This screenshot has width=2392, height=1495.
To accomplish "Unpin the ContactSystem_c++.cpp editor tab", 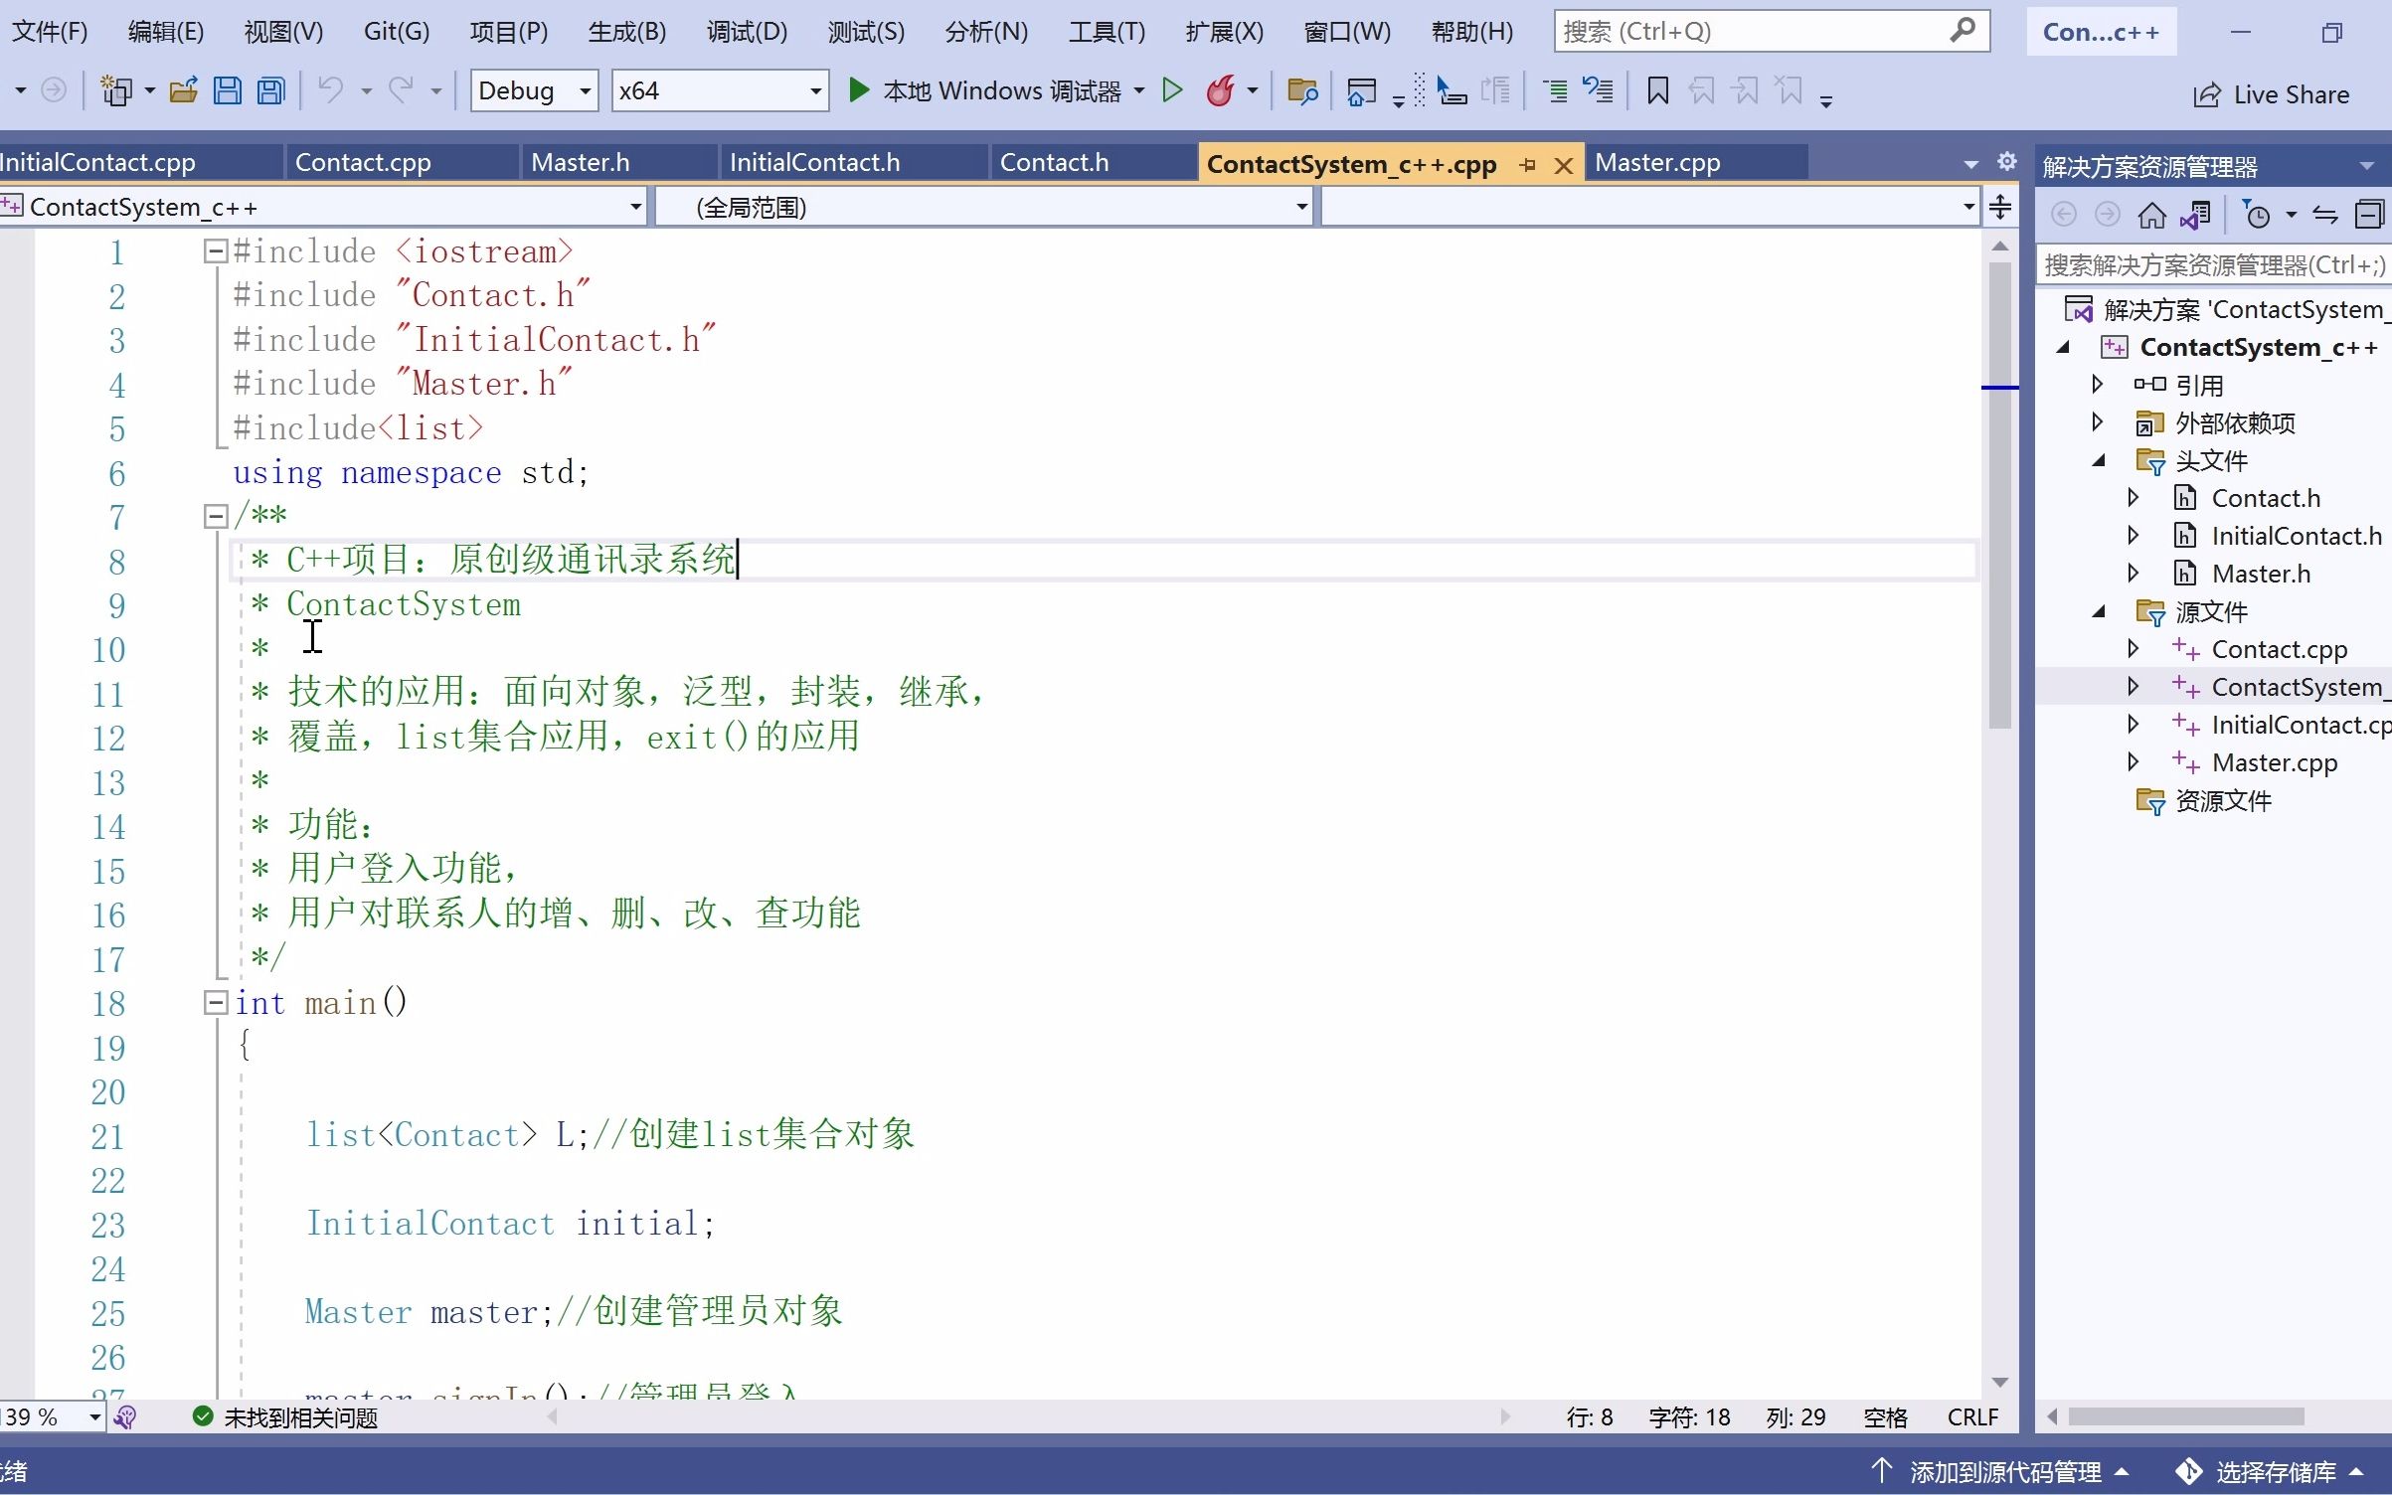I will click(x=1528, y=165).
